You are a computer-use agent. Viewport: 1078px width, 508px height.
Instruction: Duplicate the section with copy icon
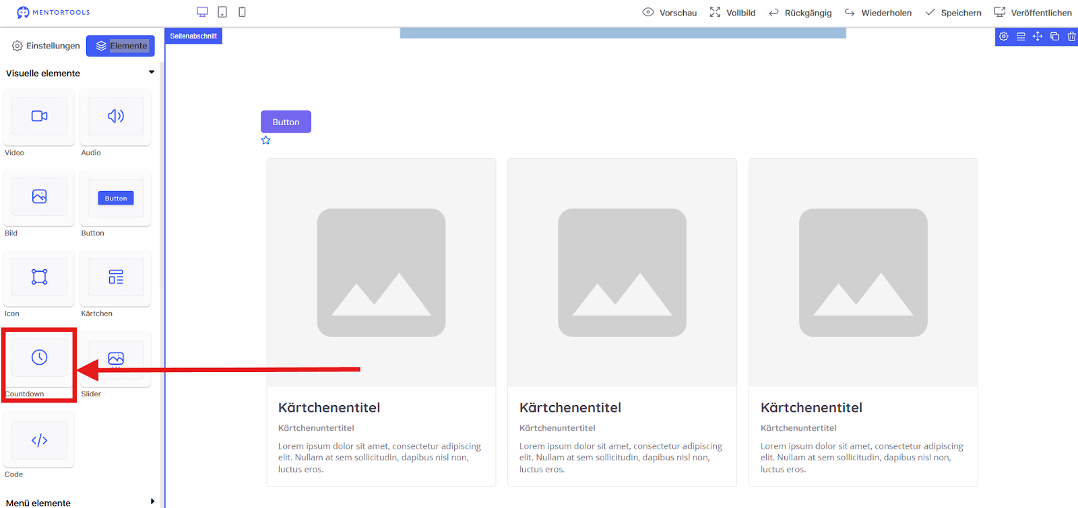[x=1055, y=36]
